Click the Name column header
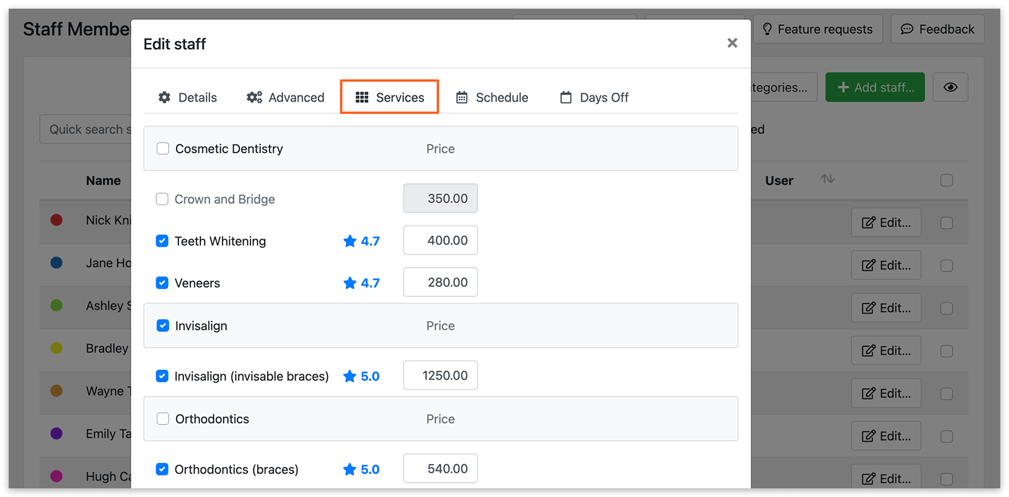Viewport: 1009px width, 497px height. click(104, 181)
